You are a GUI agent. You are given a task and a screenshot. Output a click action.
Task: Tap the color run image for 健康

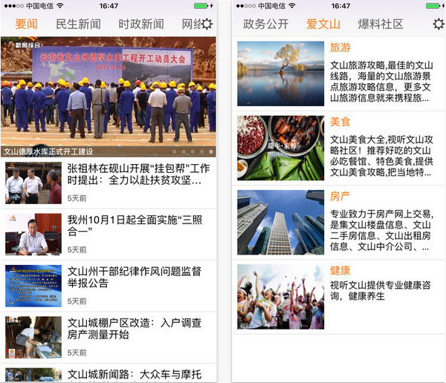pos(280,297)
